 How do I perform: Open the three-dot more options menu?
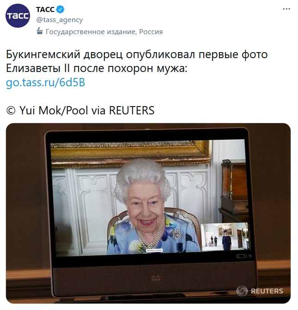coord(286,9)
